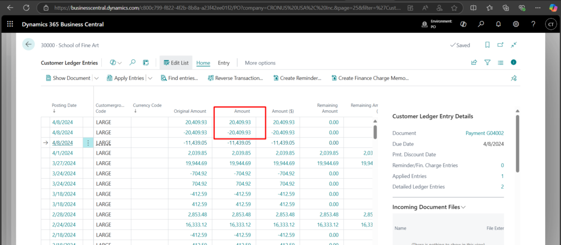Open the More options menu
This screenshot has width=561, height=245.
tap(260, 63)
